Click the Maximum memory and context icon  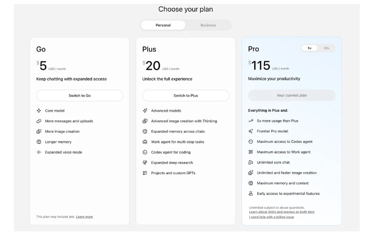(x=251, y=183)
